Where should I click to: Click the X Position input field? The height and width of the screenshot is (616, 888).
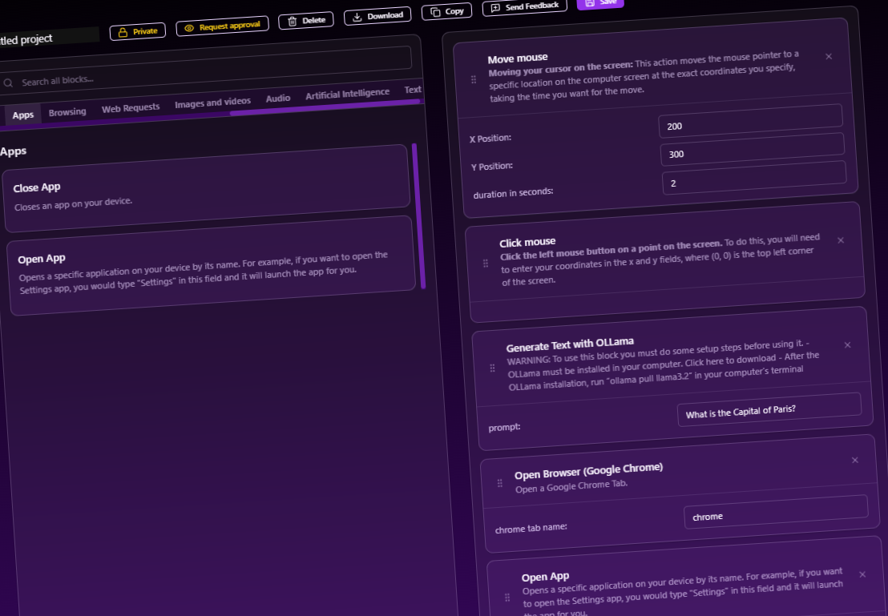click(750, 121)
